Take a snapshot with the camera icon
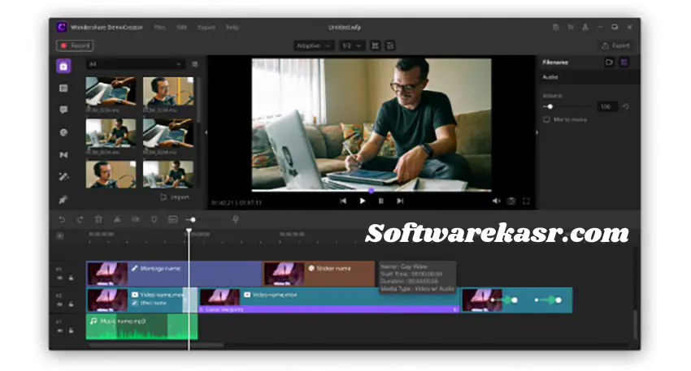 511,201
